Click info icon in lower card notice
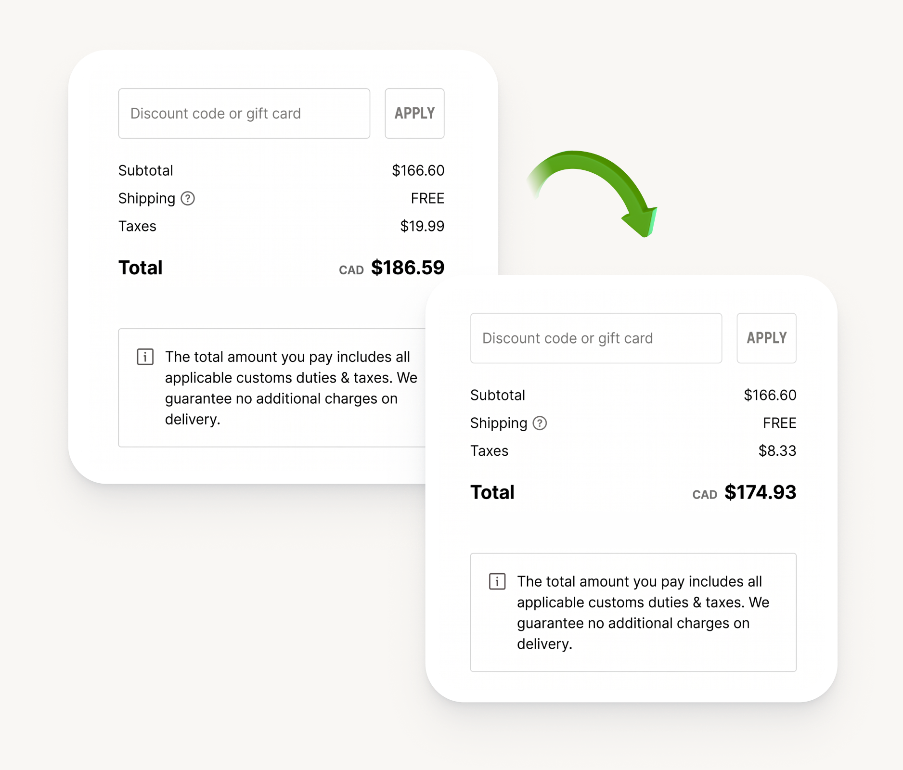This screenshot has width=903, height=770. click(497, 581)
